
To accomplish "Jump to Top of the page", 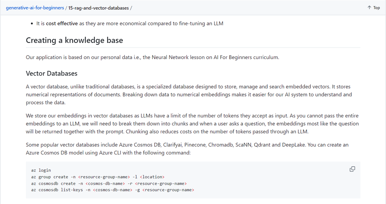I will [374, 8].
